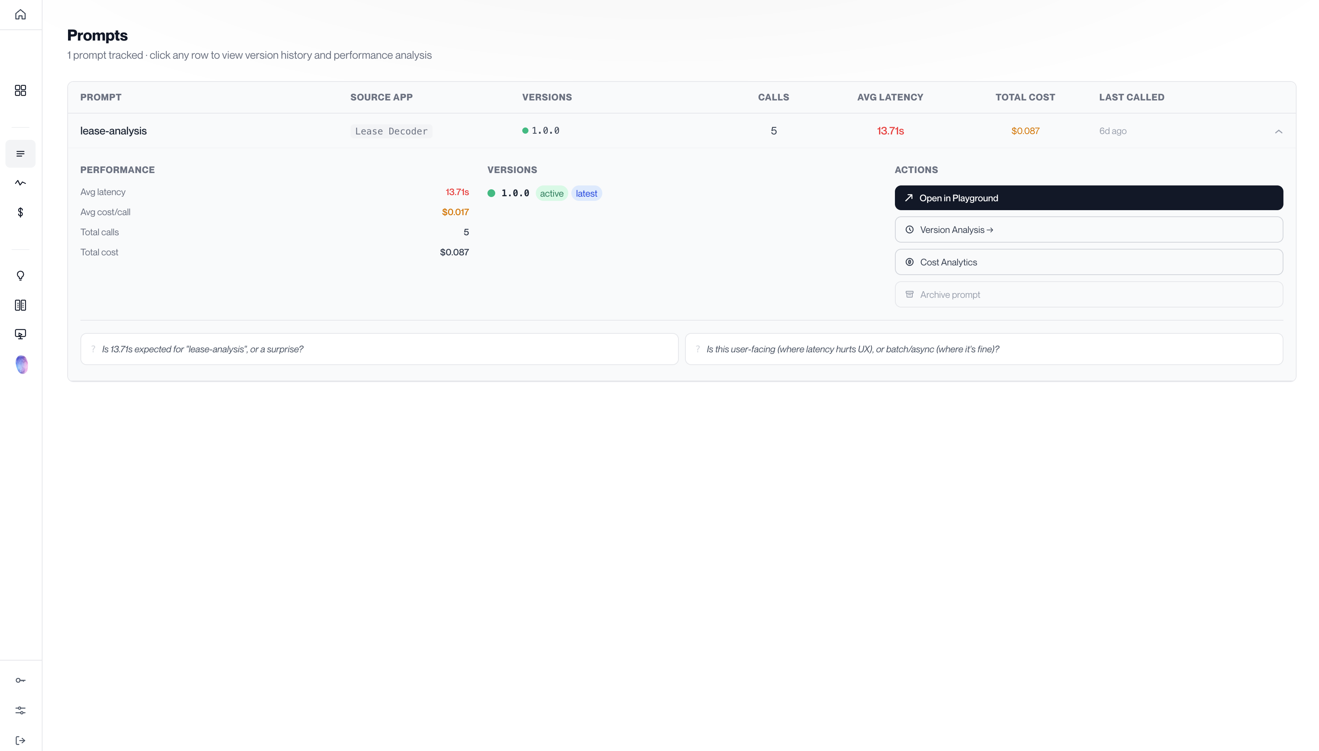The image size is (1319, 751).
Task: Click the servers panel icon in sidebar
Action: click(x=20, y=305)
